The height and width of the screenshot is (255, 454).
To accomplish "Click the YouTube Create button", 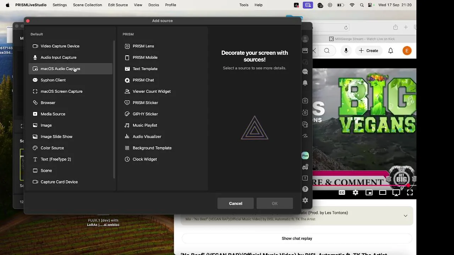I will [x=369, y=51].
